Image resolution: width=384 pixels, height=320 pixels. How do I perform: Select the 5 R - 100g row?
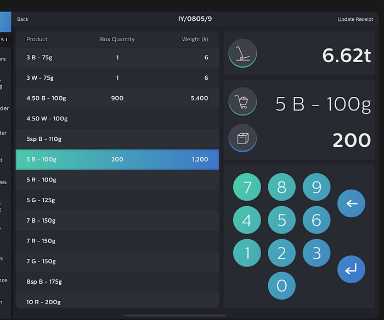coord(117,180)
